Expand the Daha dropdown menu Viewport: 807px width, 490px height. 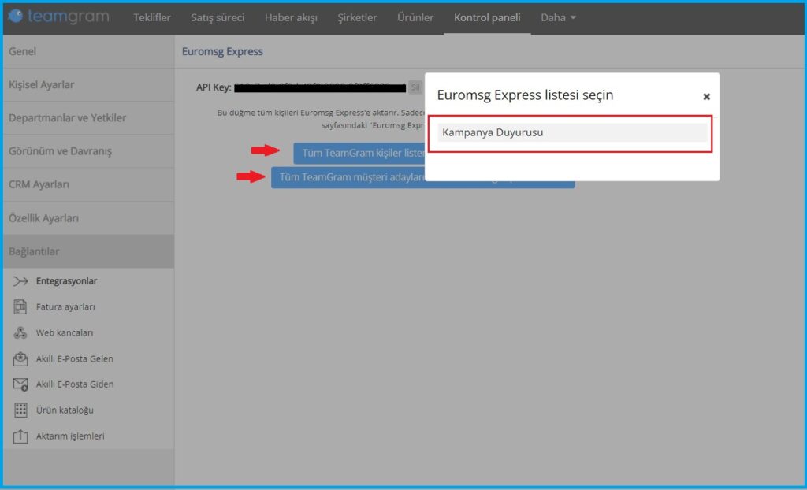tap(558, 17)
